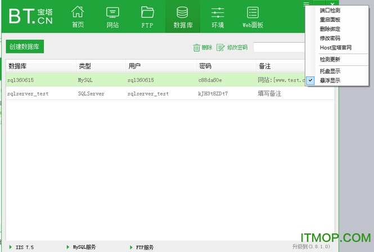Open the 环境 environment settings

(218, 17)
